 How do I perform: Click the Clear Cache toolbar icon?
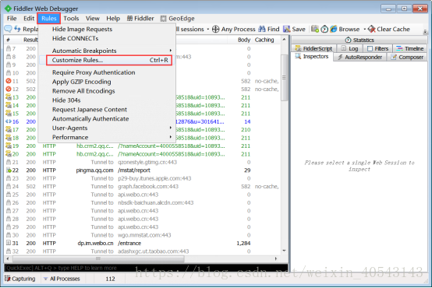(x=371, y=29)
